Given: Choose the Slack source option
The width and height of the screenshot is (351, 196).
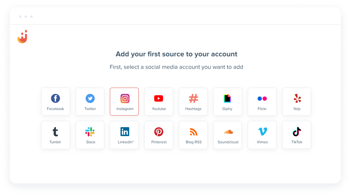Looking at the screenshot, I should click(x=90, y=135).
